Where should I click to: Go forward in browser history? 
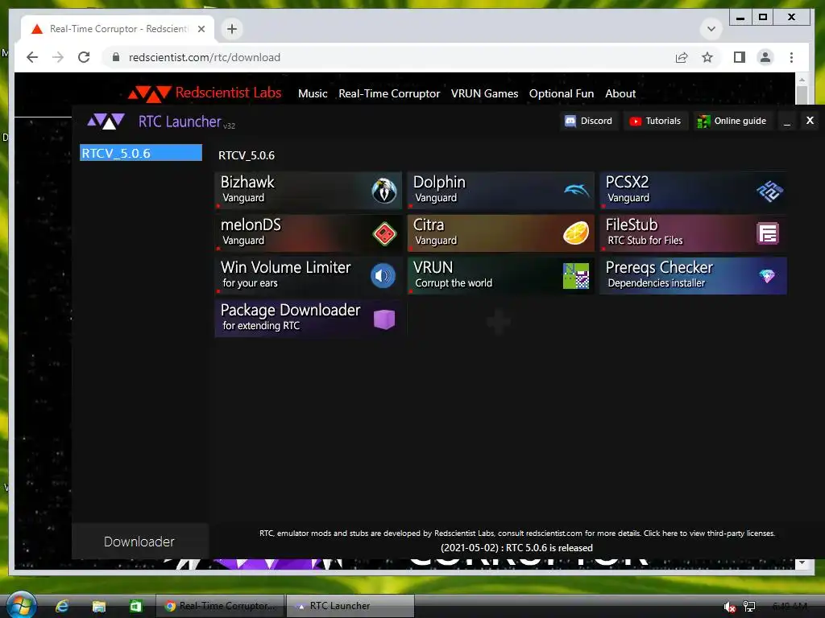[x=58, y=57]
